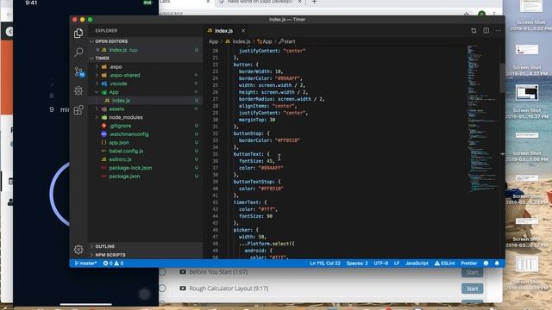The width and height of the screenshot is (552, 310).
Task: Close the index.js editor tab
Action: (243, 31)
